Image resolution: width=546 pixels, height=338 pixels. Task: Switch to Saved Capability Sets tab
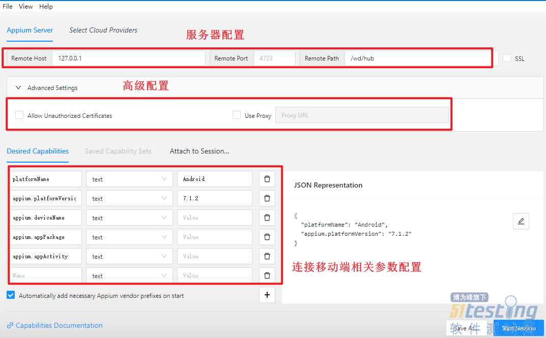pyautogui.click(x=118, y=151)
